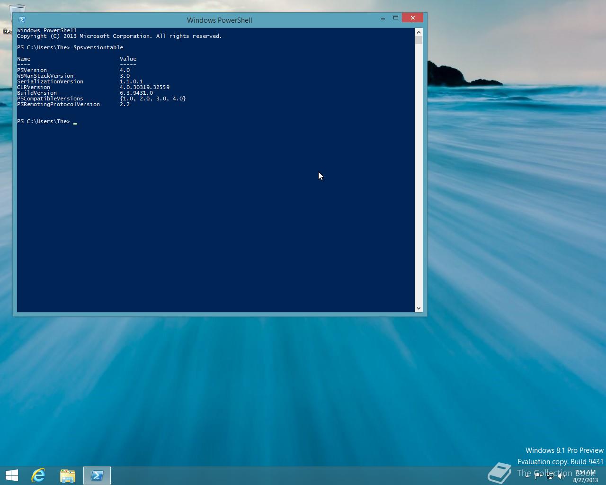Click the PSCompatibleVersions value {1.0, 2.0, 3.0, 4.0}
606x485 pixels.
(152, 99)
